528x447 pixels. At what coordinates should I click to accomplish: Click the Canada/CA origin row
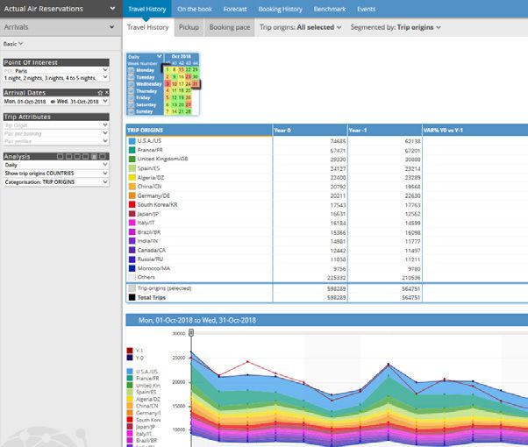coord(327,250)
